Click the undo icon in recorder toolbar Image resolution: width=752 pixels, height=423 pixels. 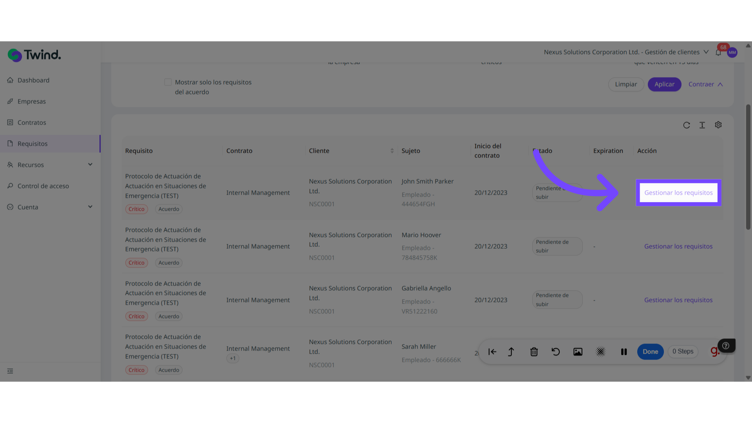point(555,352)
